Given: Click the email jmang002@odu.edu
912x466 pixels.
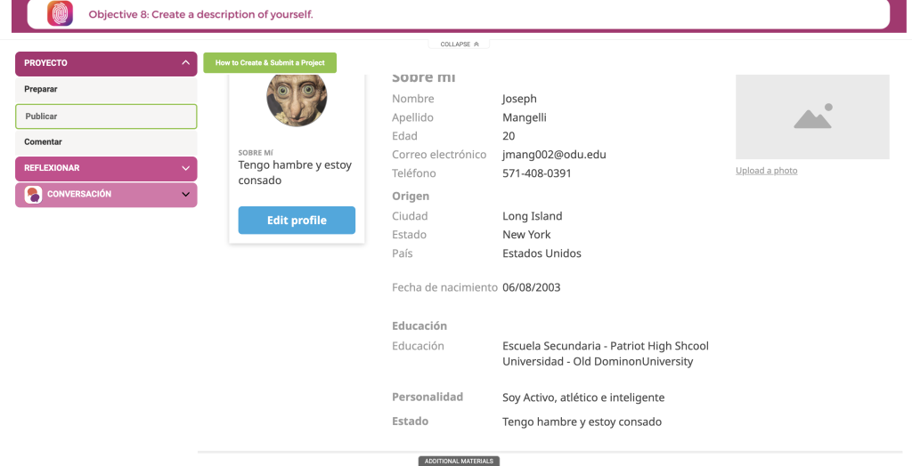Looking at the screenshot, I should click(554, 155).
